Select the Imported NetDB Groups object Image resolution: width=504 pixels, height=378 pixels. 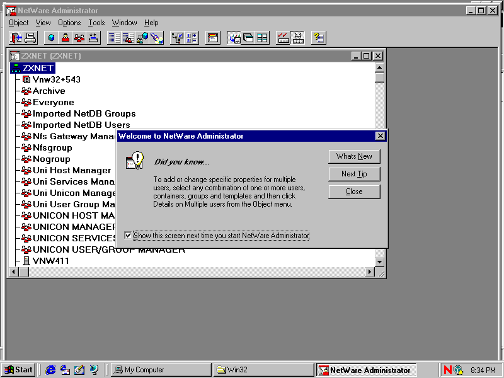tap(79, 113)
